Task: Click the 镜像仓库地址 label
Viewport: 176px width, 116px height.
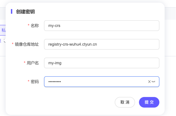Action: [27, 44]
